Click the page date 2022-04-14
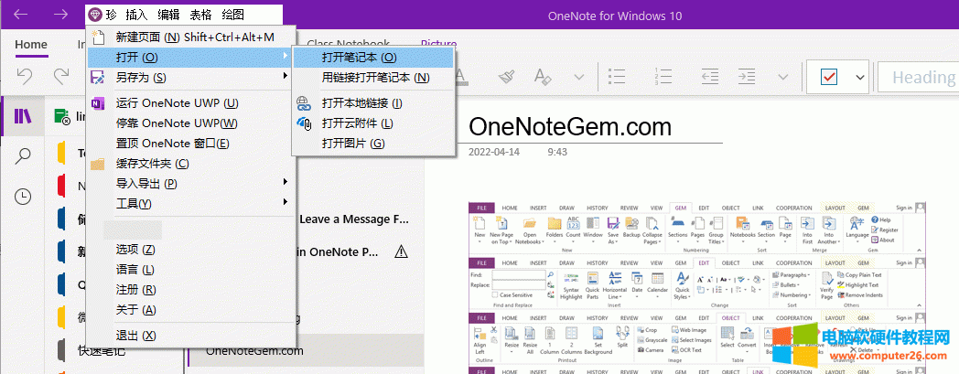The image size is (959, 374). (x=494, y=152)
